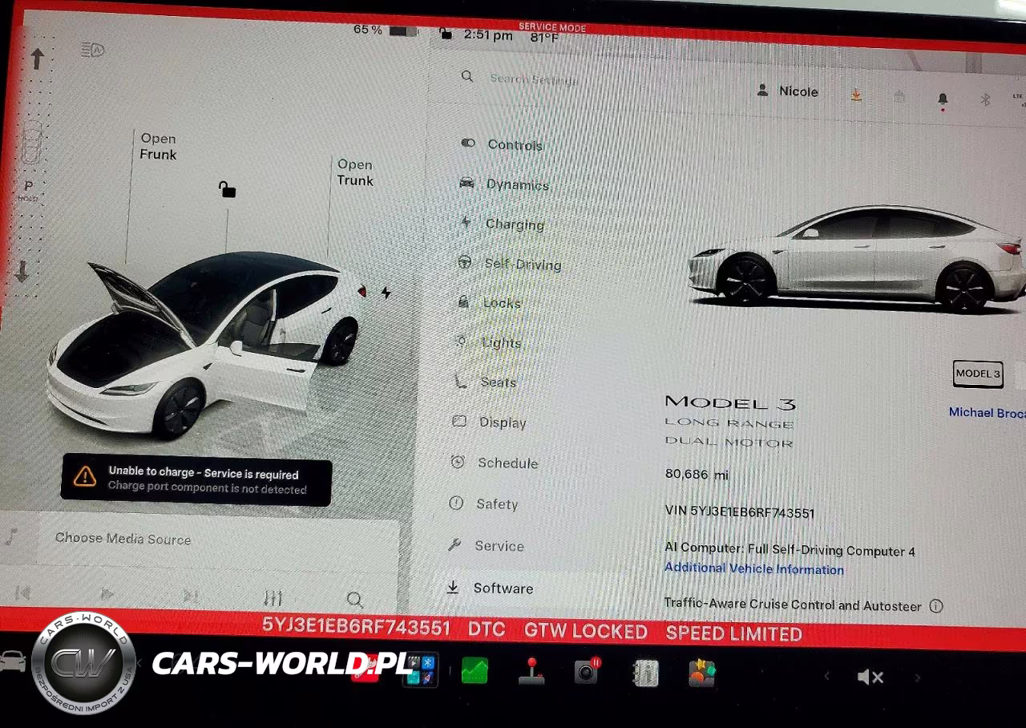Viewport: 1026px width, 728px height.
Task: Open the software download arrow icon
Action: (856, 95)
